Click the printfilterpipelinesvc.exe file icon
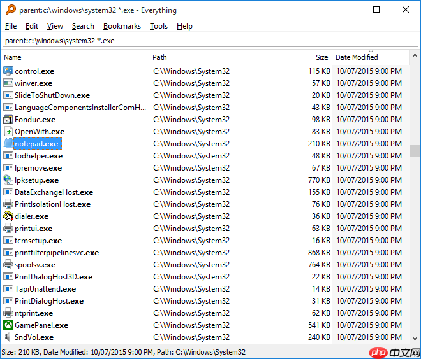The image size is (421, 359). [8, 252]
